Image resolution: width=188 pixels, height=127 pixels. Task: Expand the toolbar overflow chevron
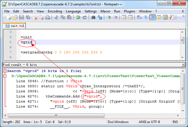click(x=183, y=16)
